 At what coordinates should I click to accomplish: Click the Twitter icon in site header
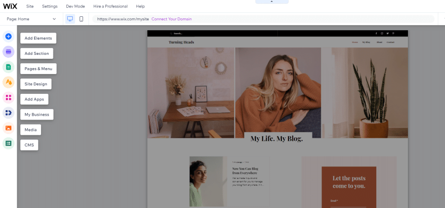(x=388, y=34)
